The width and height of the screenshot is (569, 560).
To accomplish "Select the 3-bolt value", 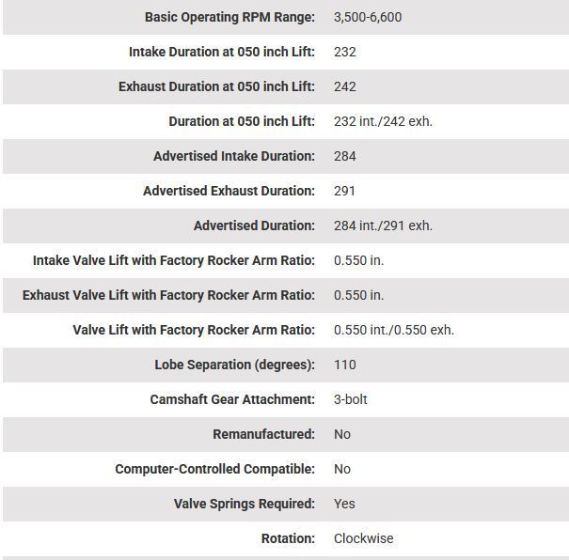I will tap(351, 399).
